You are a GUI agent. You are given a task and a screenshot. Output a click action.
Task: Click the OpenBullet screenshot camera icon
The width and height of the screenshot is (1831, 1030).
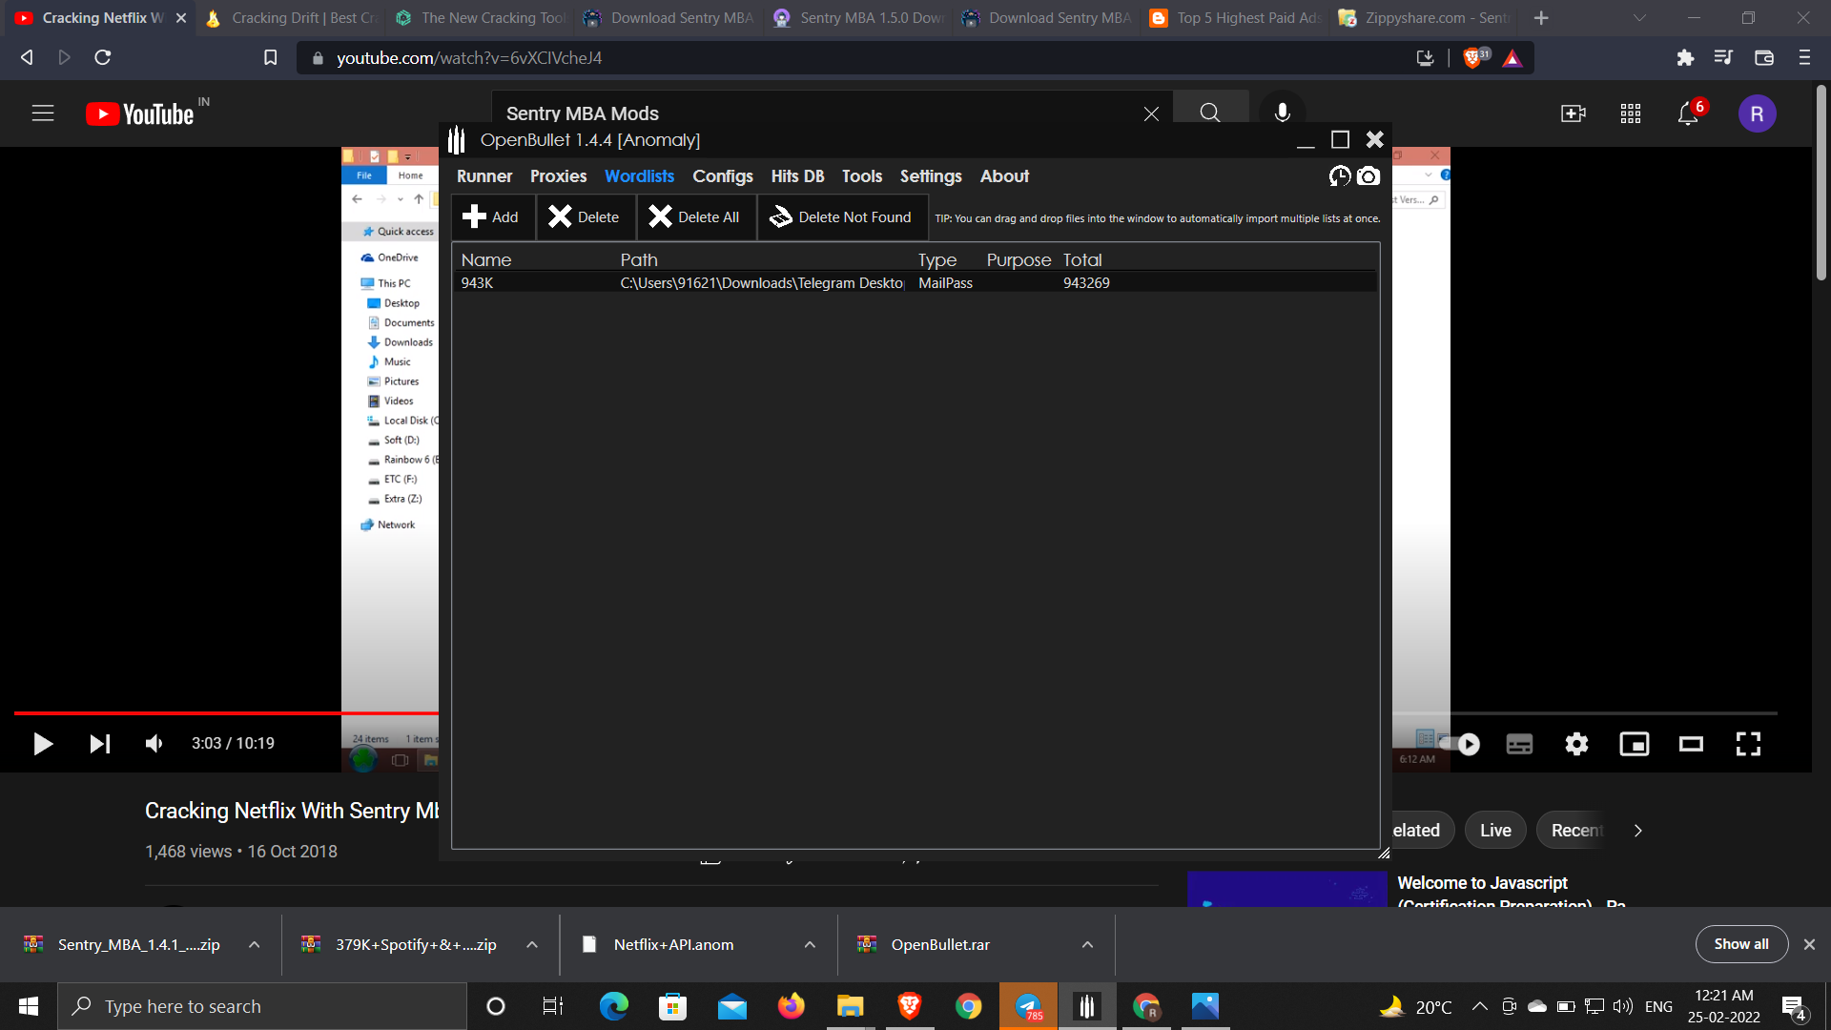point(1368,176)
